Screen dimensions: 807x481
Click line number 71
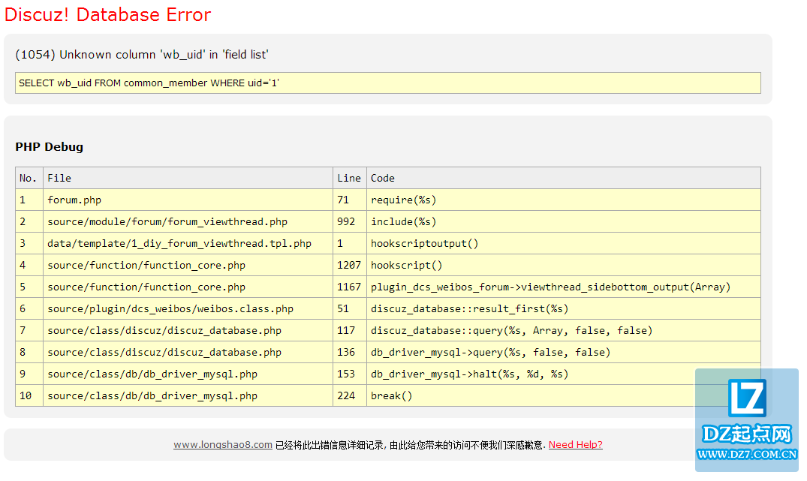350,200
